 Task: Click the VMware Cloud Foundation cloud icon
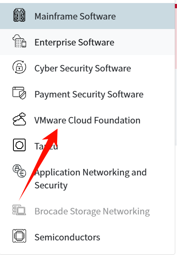coord(19,119)
